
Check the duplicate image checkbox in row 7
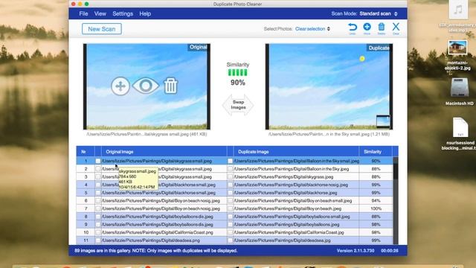tap(230, 208)
